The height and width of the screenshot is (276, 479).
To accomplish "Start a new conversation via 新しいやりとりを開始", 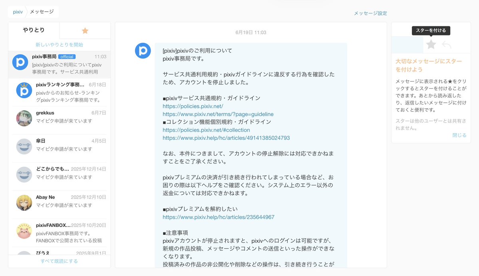I will [x=59, y=45].
